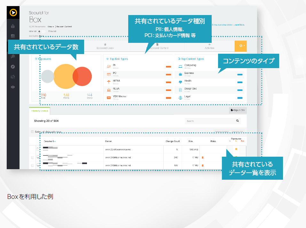306x228 pixels.
Task: Click the orange bar in the PII row
Action: [x=169, y=67]
